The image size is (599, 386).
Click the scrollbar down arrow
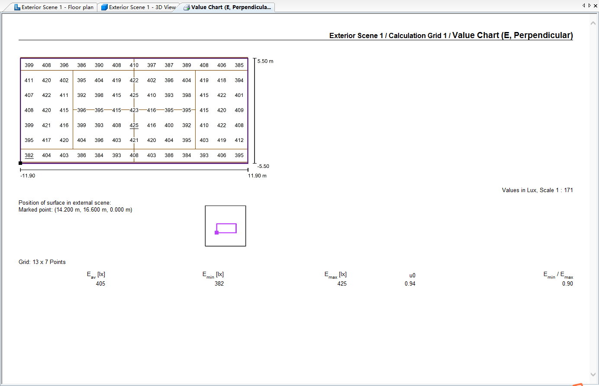tap(593, 375)
